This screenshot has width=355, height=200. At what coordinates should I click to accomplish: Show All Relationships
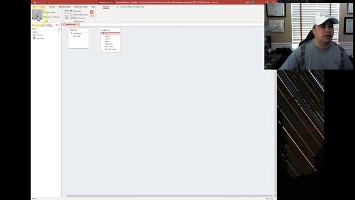(78, 18)
